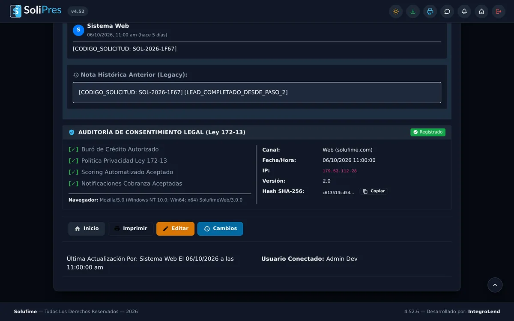Viewport: 514px width, 321px height.
Task: Click the red logout icon
Action: coord(499,12)
